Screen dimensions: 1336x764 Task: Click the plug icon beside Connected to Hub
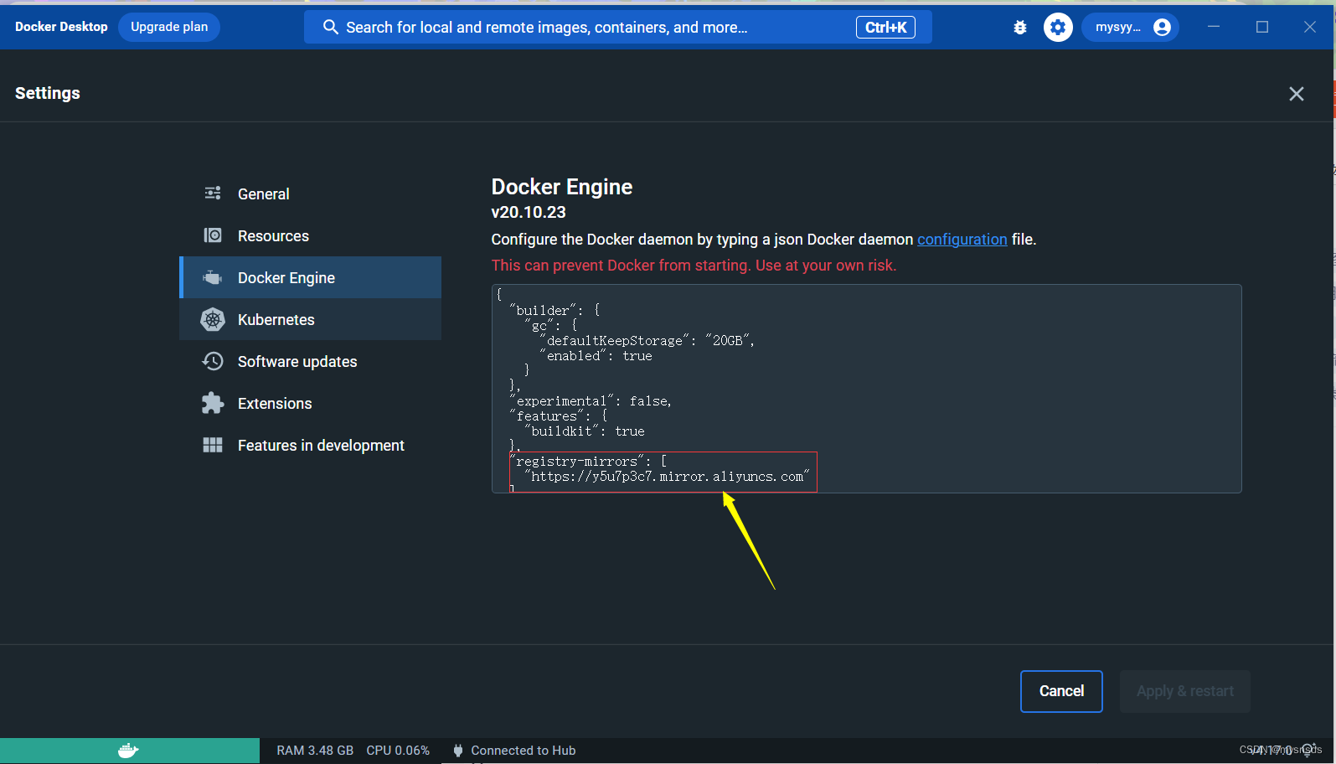457,751
